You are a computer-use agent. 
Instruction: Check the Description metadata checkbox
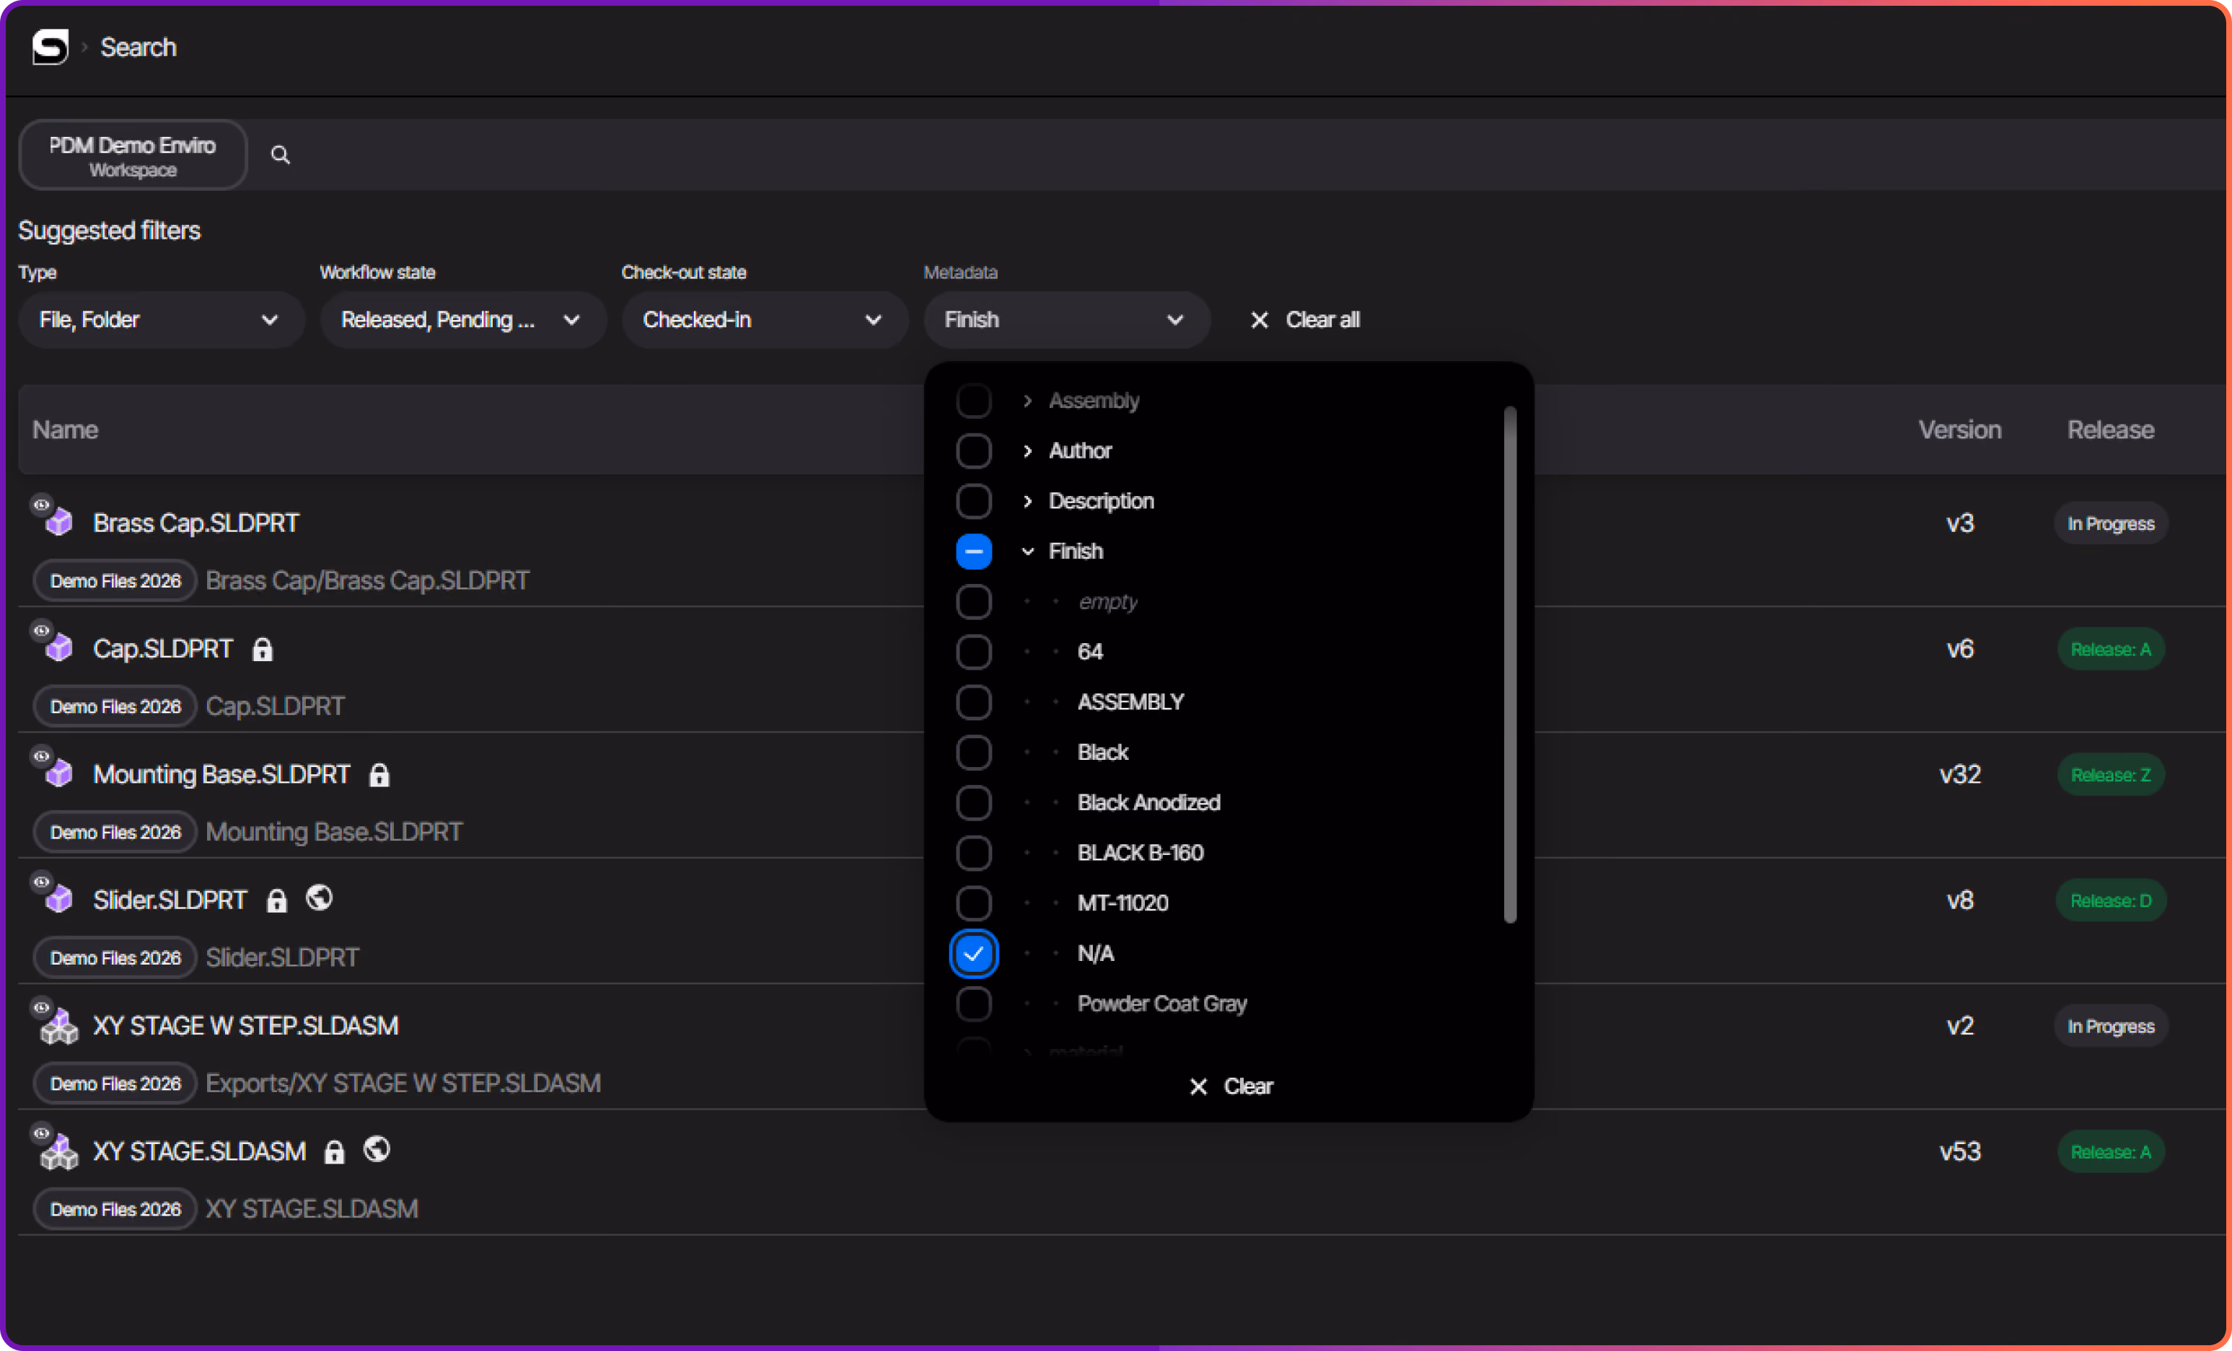(x=974, y=501)
